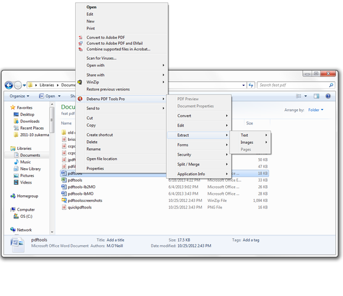Click the Debenu PDF Tools Pro icon
This screenshot has width=343, height=296.
pos(80,99)
